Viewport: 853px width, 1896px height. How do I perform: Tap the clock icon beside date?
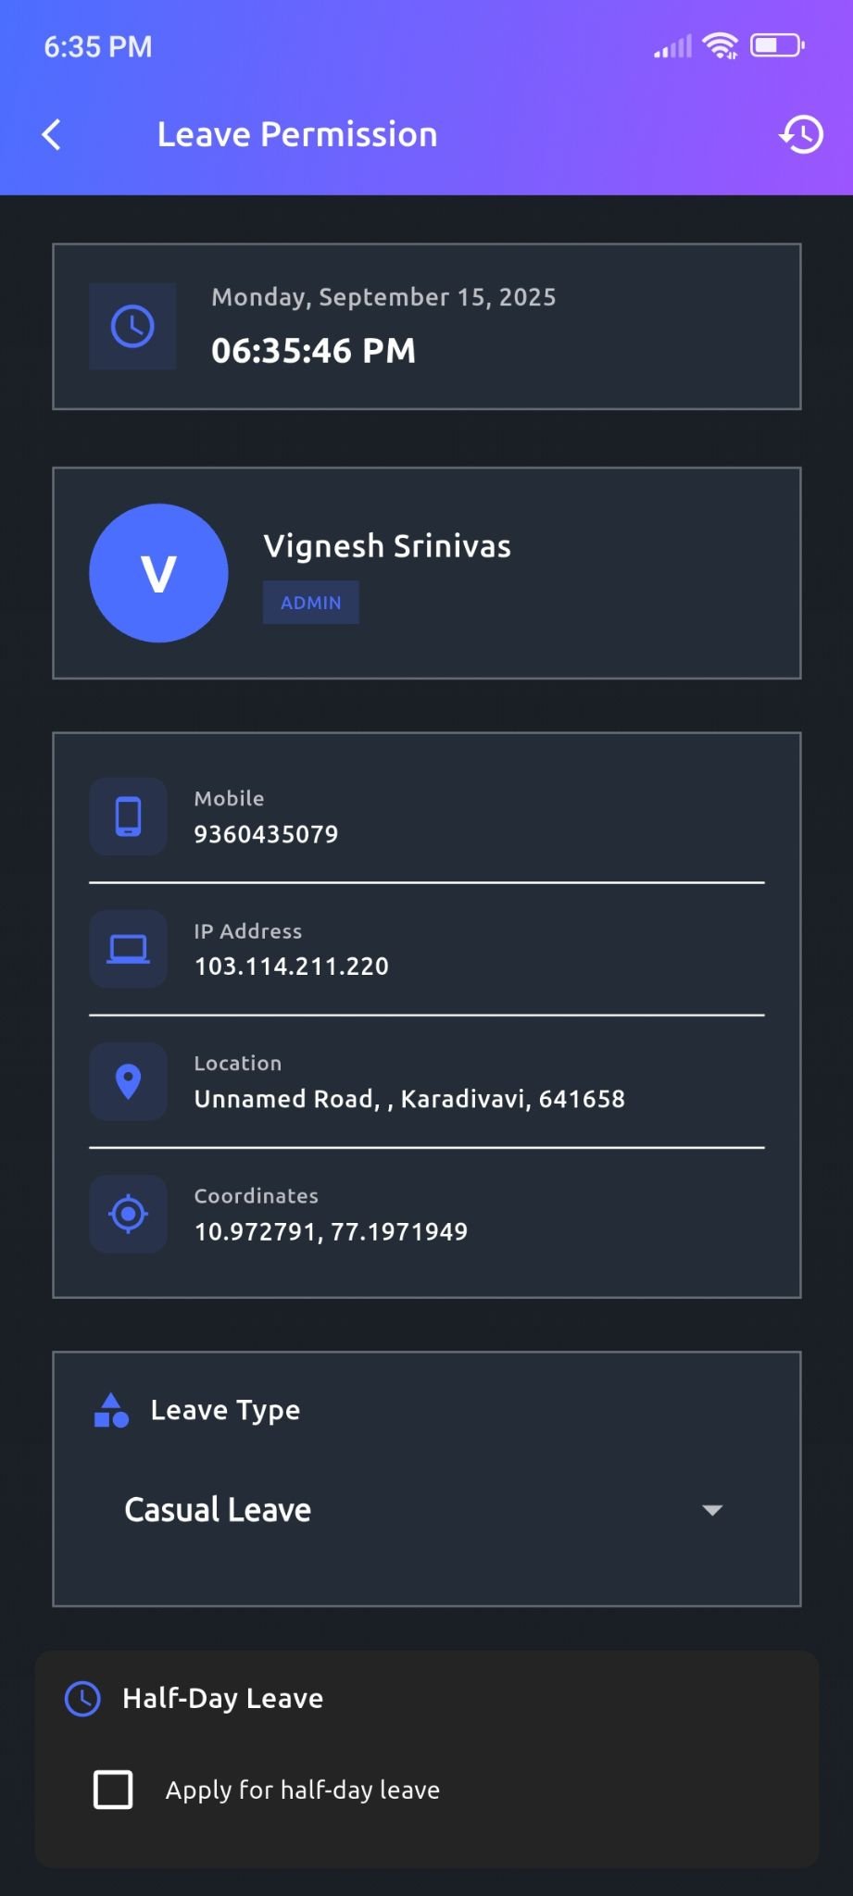coord(132,327)
